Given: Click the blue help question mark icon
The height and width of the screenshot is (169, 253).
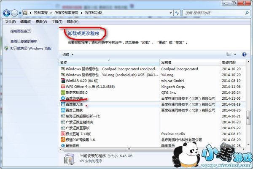Looking at the screenshot, I should 244,55.
